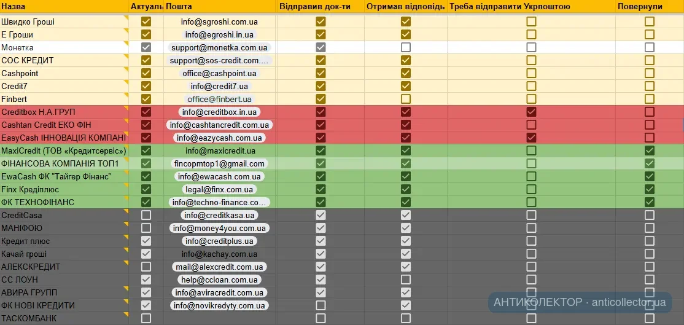Check Отримав відповідь for Finbert row
The image size is (684, 325).
pyautogui.click(x=405, y=99)
